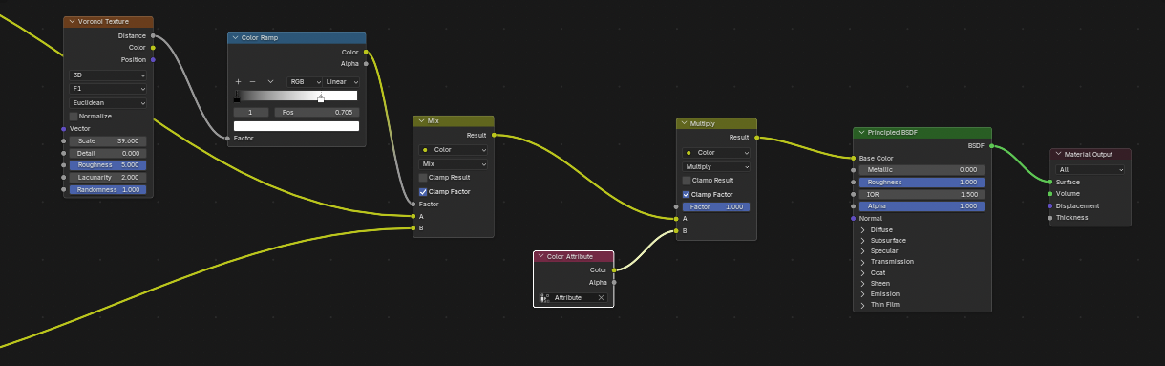Click Color Ramp stop color swatch
Viewport: 1165px width, 366px height.
(296, 126)
